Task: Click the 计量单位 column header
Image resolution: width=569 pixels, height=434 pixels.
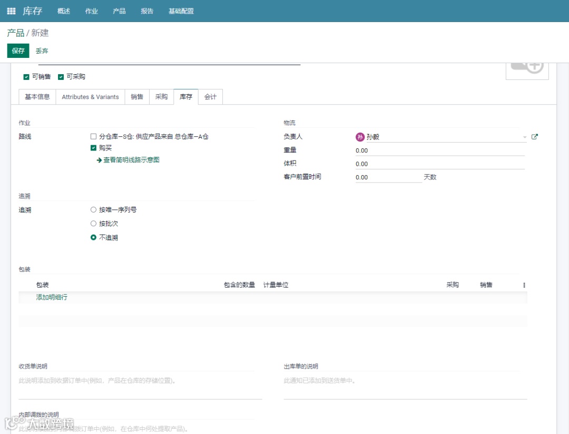Action: (x=276, y=285)
